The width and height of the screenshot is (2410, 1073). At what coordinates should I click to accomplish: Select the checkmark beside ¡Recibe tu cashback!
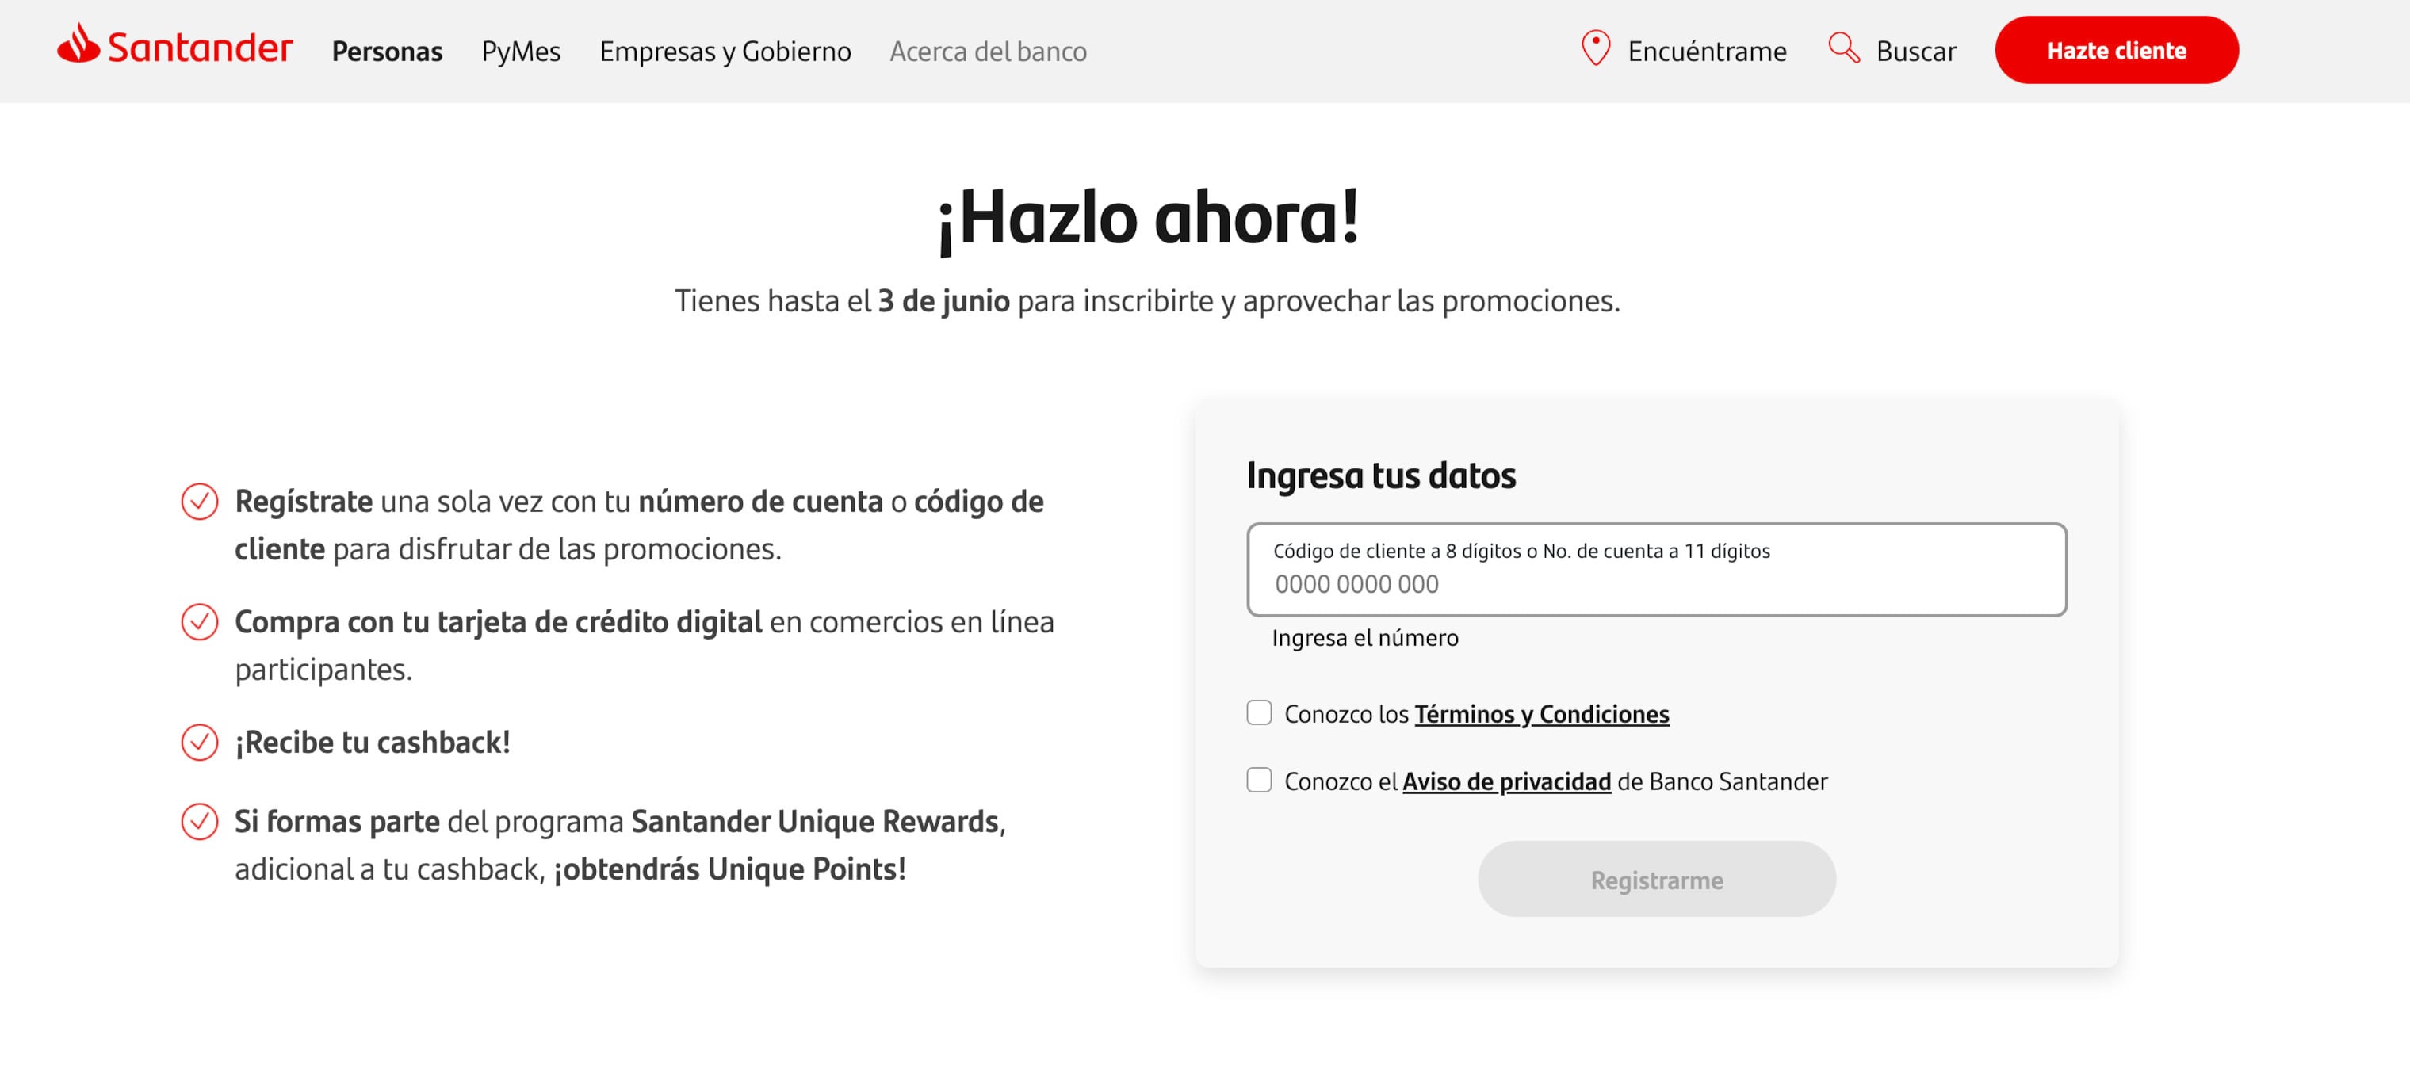[x=198, y=742]
